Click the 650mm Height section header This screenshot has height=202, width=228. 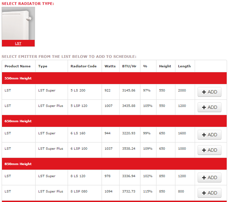click(x=114, y=121)
